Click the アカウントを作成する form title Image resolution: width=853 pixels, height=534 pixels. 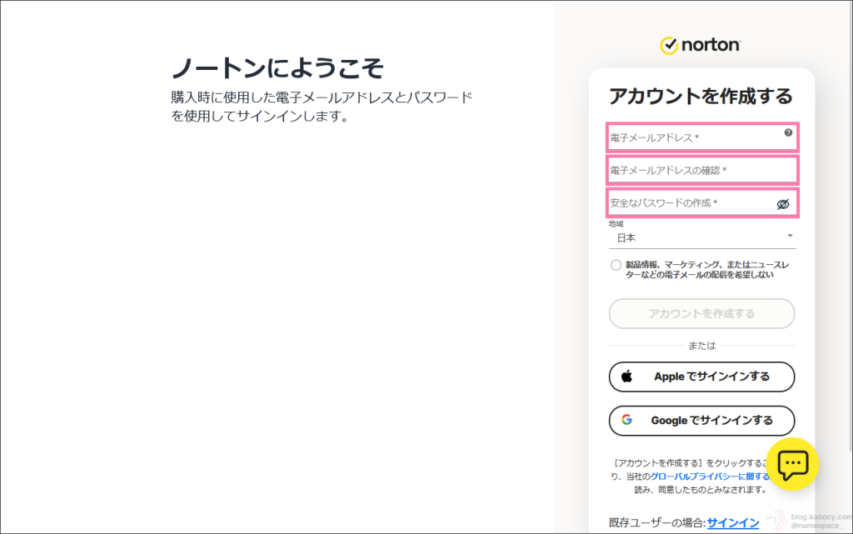[x=701, y=96]
